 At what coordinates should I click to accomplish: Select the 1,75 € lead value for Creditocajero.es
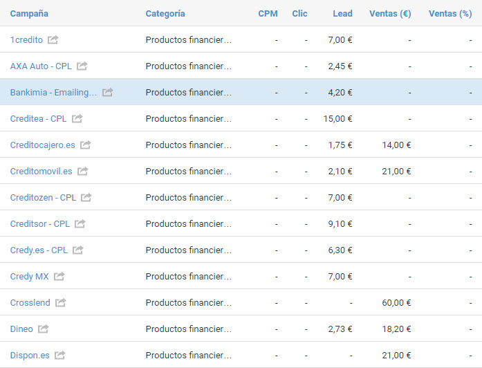340,145
